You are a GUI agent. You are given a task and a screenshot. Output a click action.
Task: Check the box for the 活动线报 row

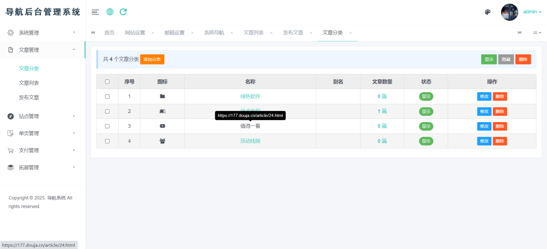[x=107, y=141]
